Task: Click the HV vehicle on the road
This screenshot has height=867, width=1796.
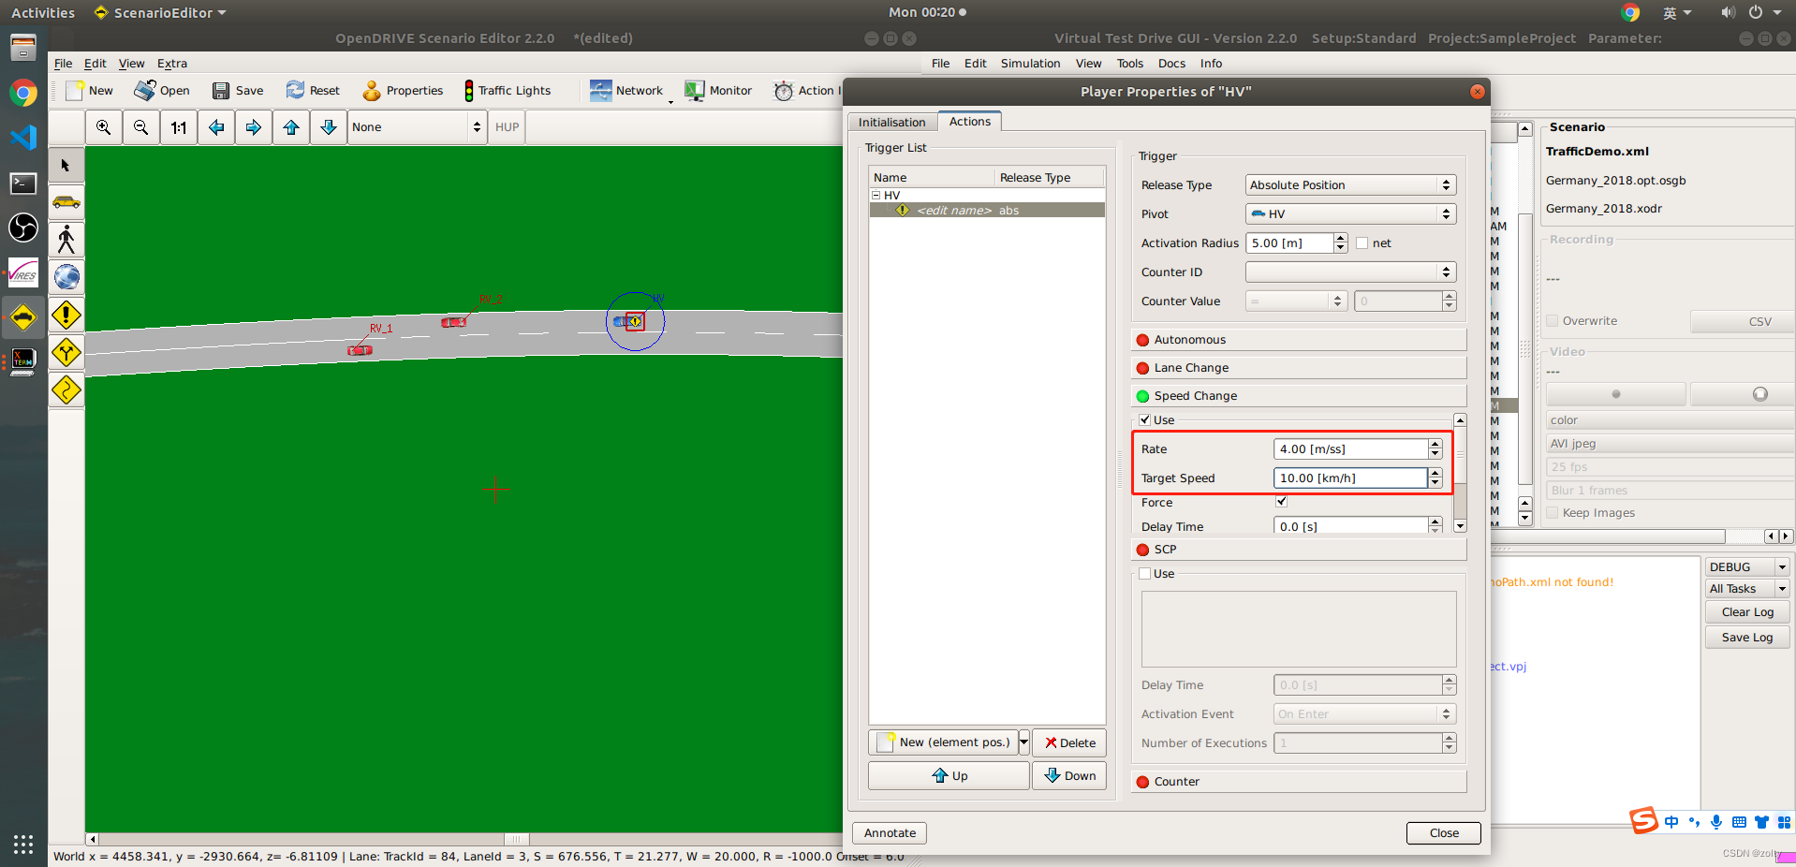Action: 628,321
